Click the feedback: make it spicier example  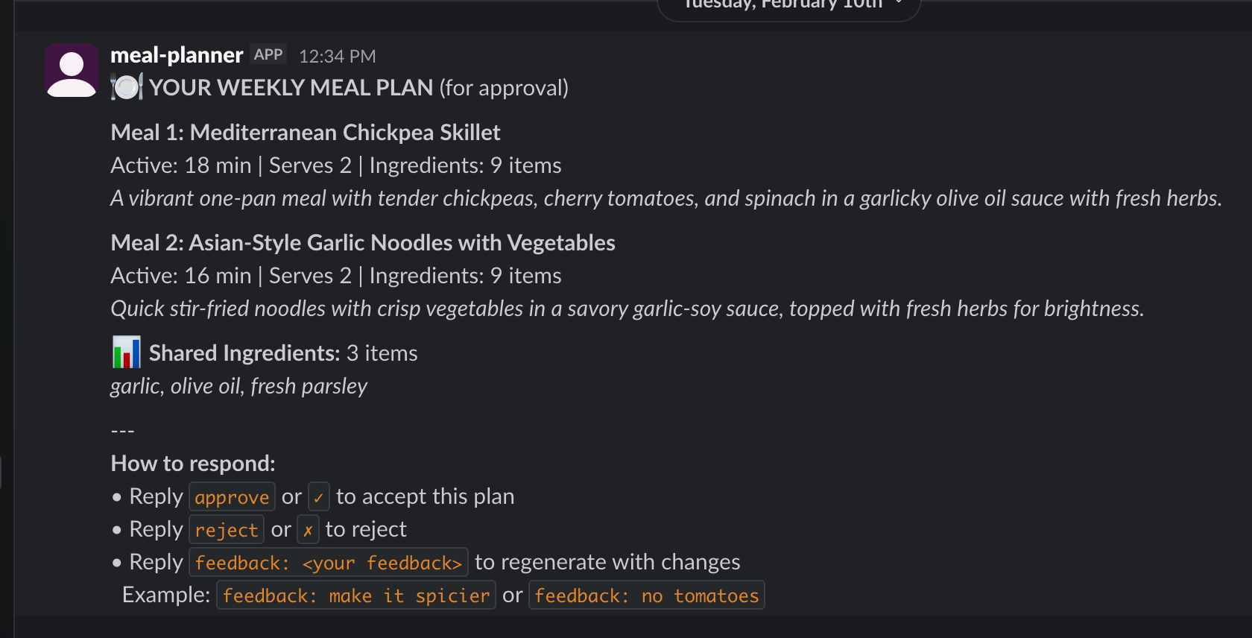tap(356, 595)
